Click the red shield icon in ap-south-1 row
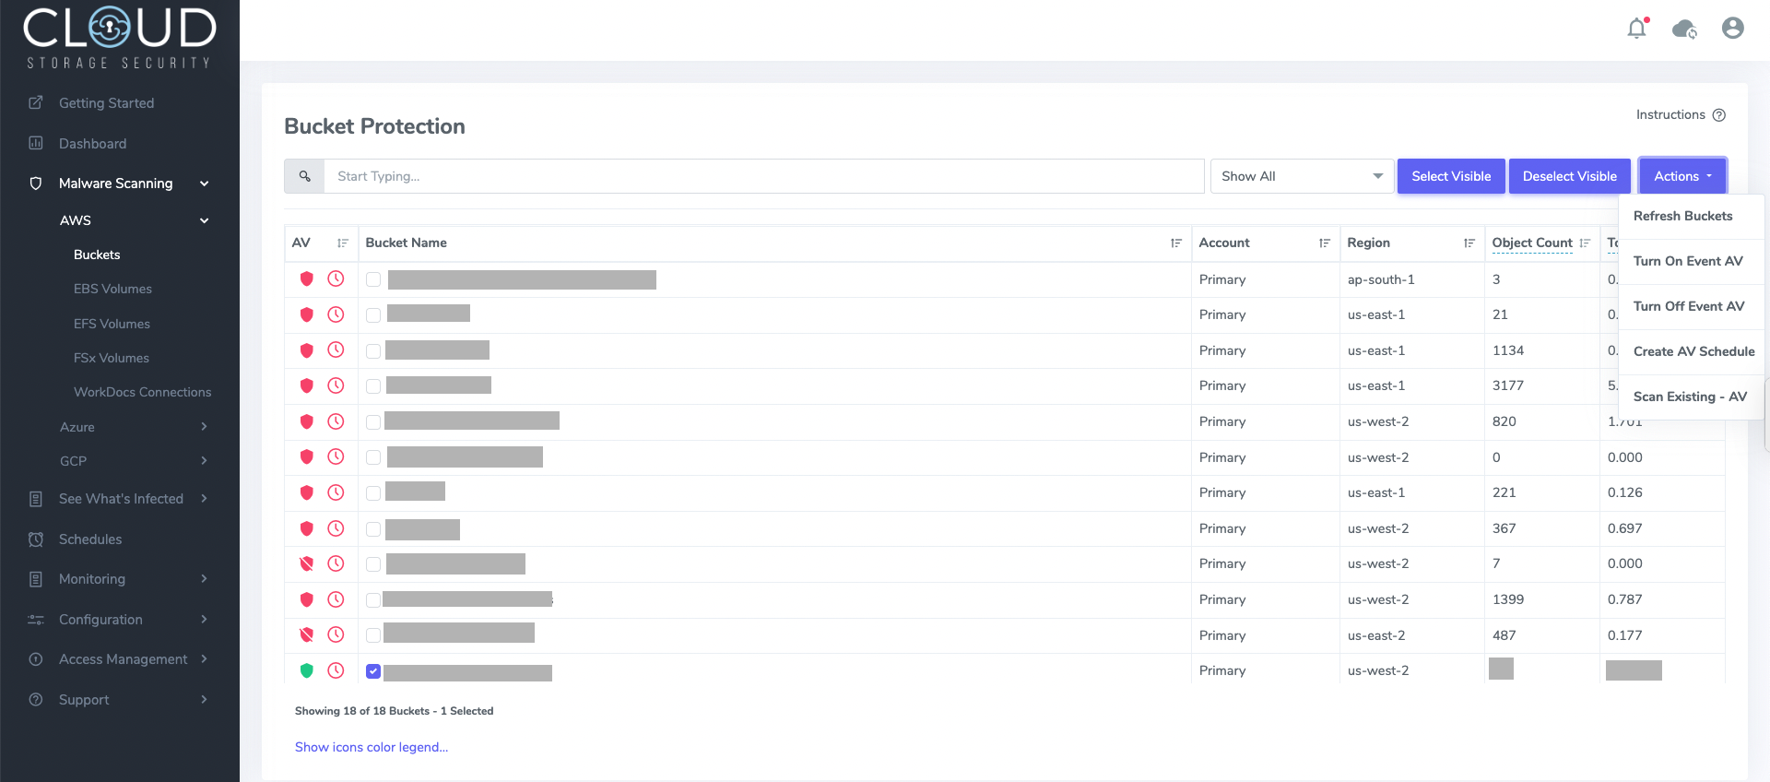Image resolution: width=1770 pixels, height=782 pixels. [307, 278]
